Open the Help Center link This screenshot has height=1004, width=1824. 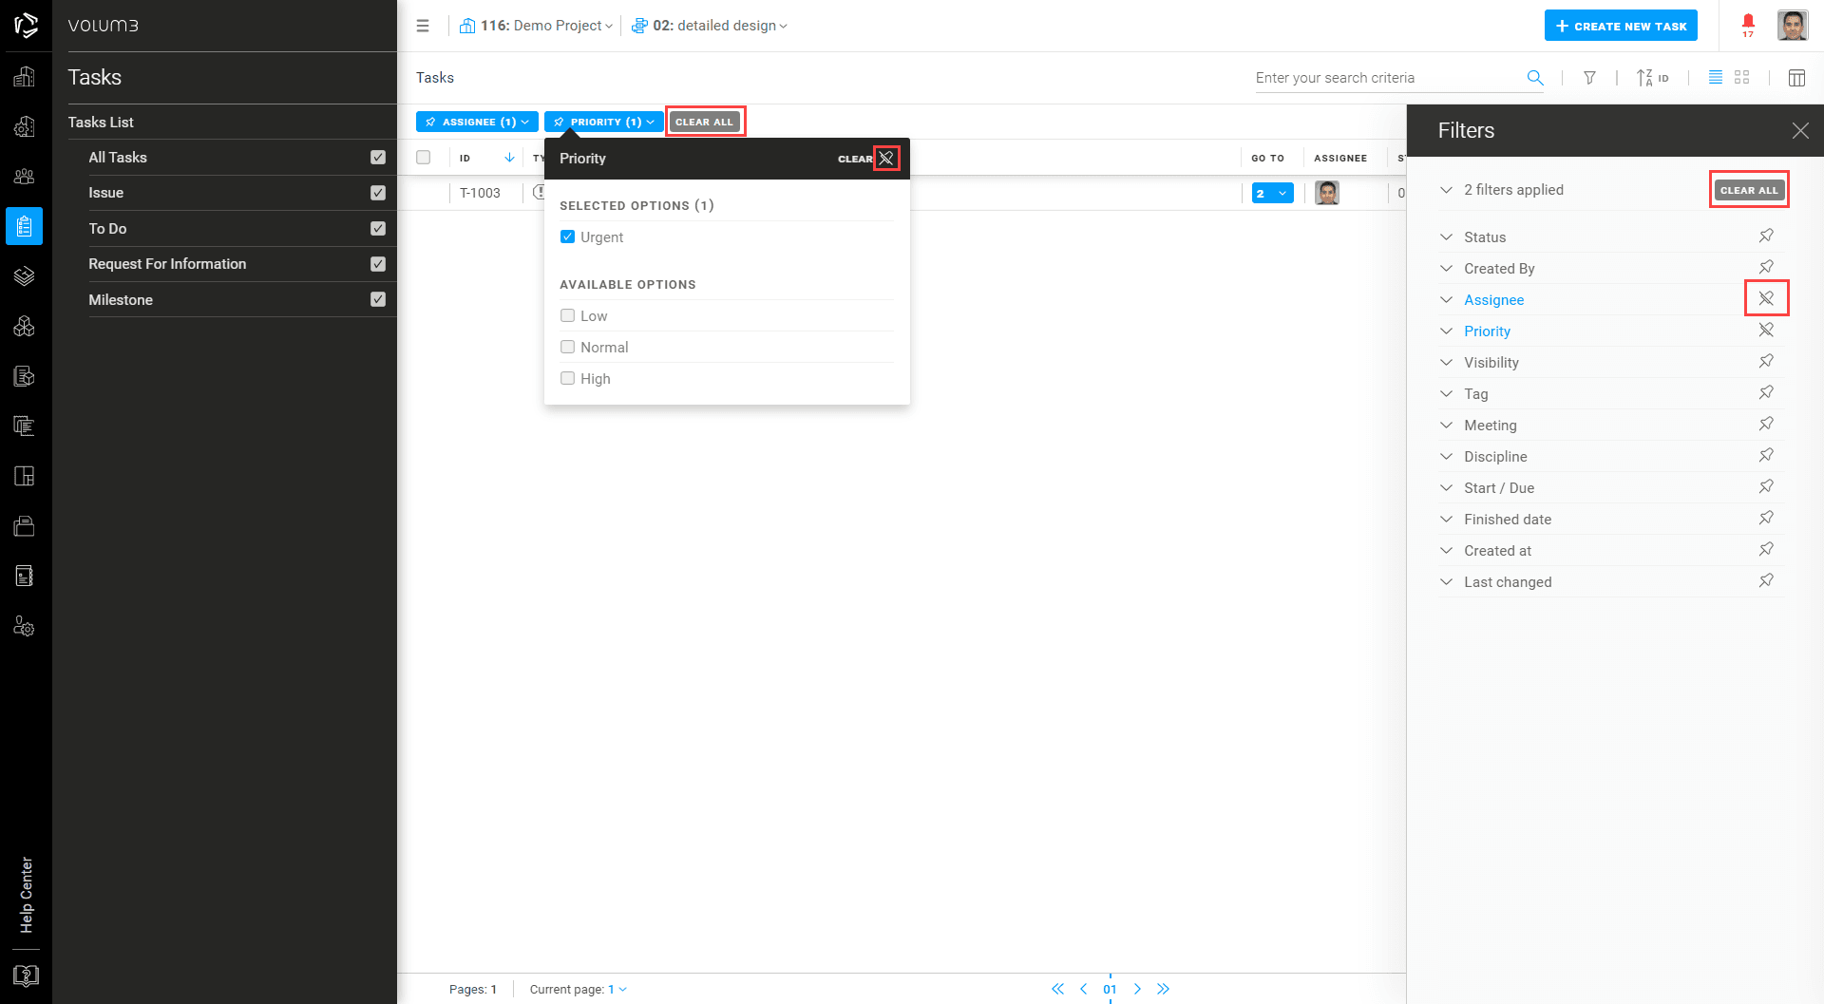coord(27,895)
